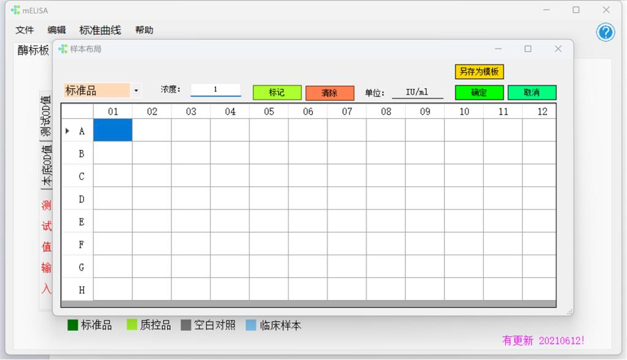Confirm with the 确定 button
This screenshot has width=627, height=360.
479,92
